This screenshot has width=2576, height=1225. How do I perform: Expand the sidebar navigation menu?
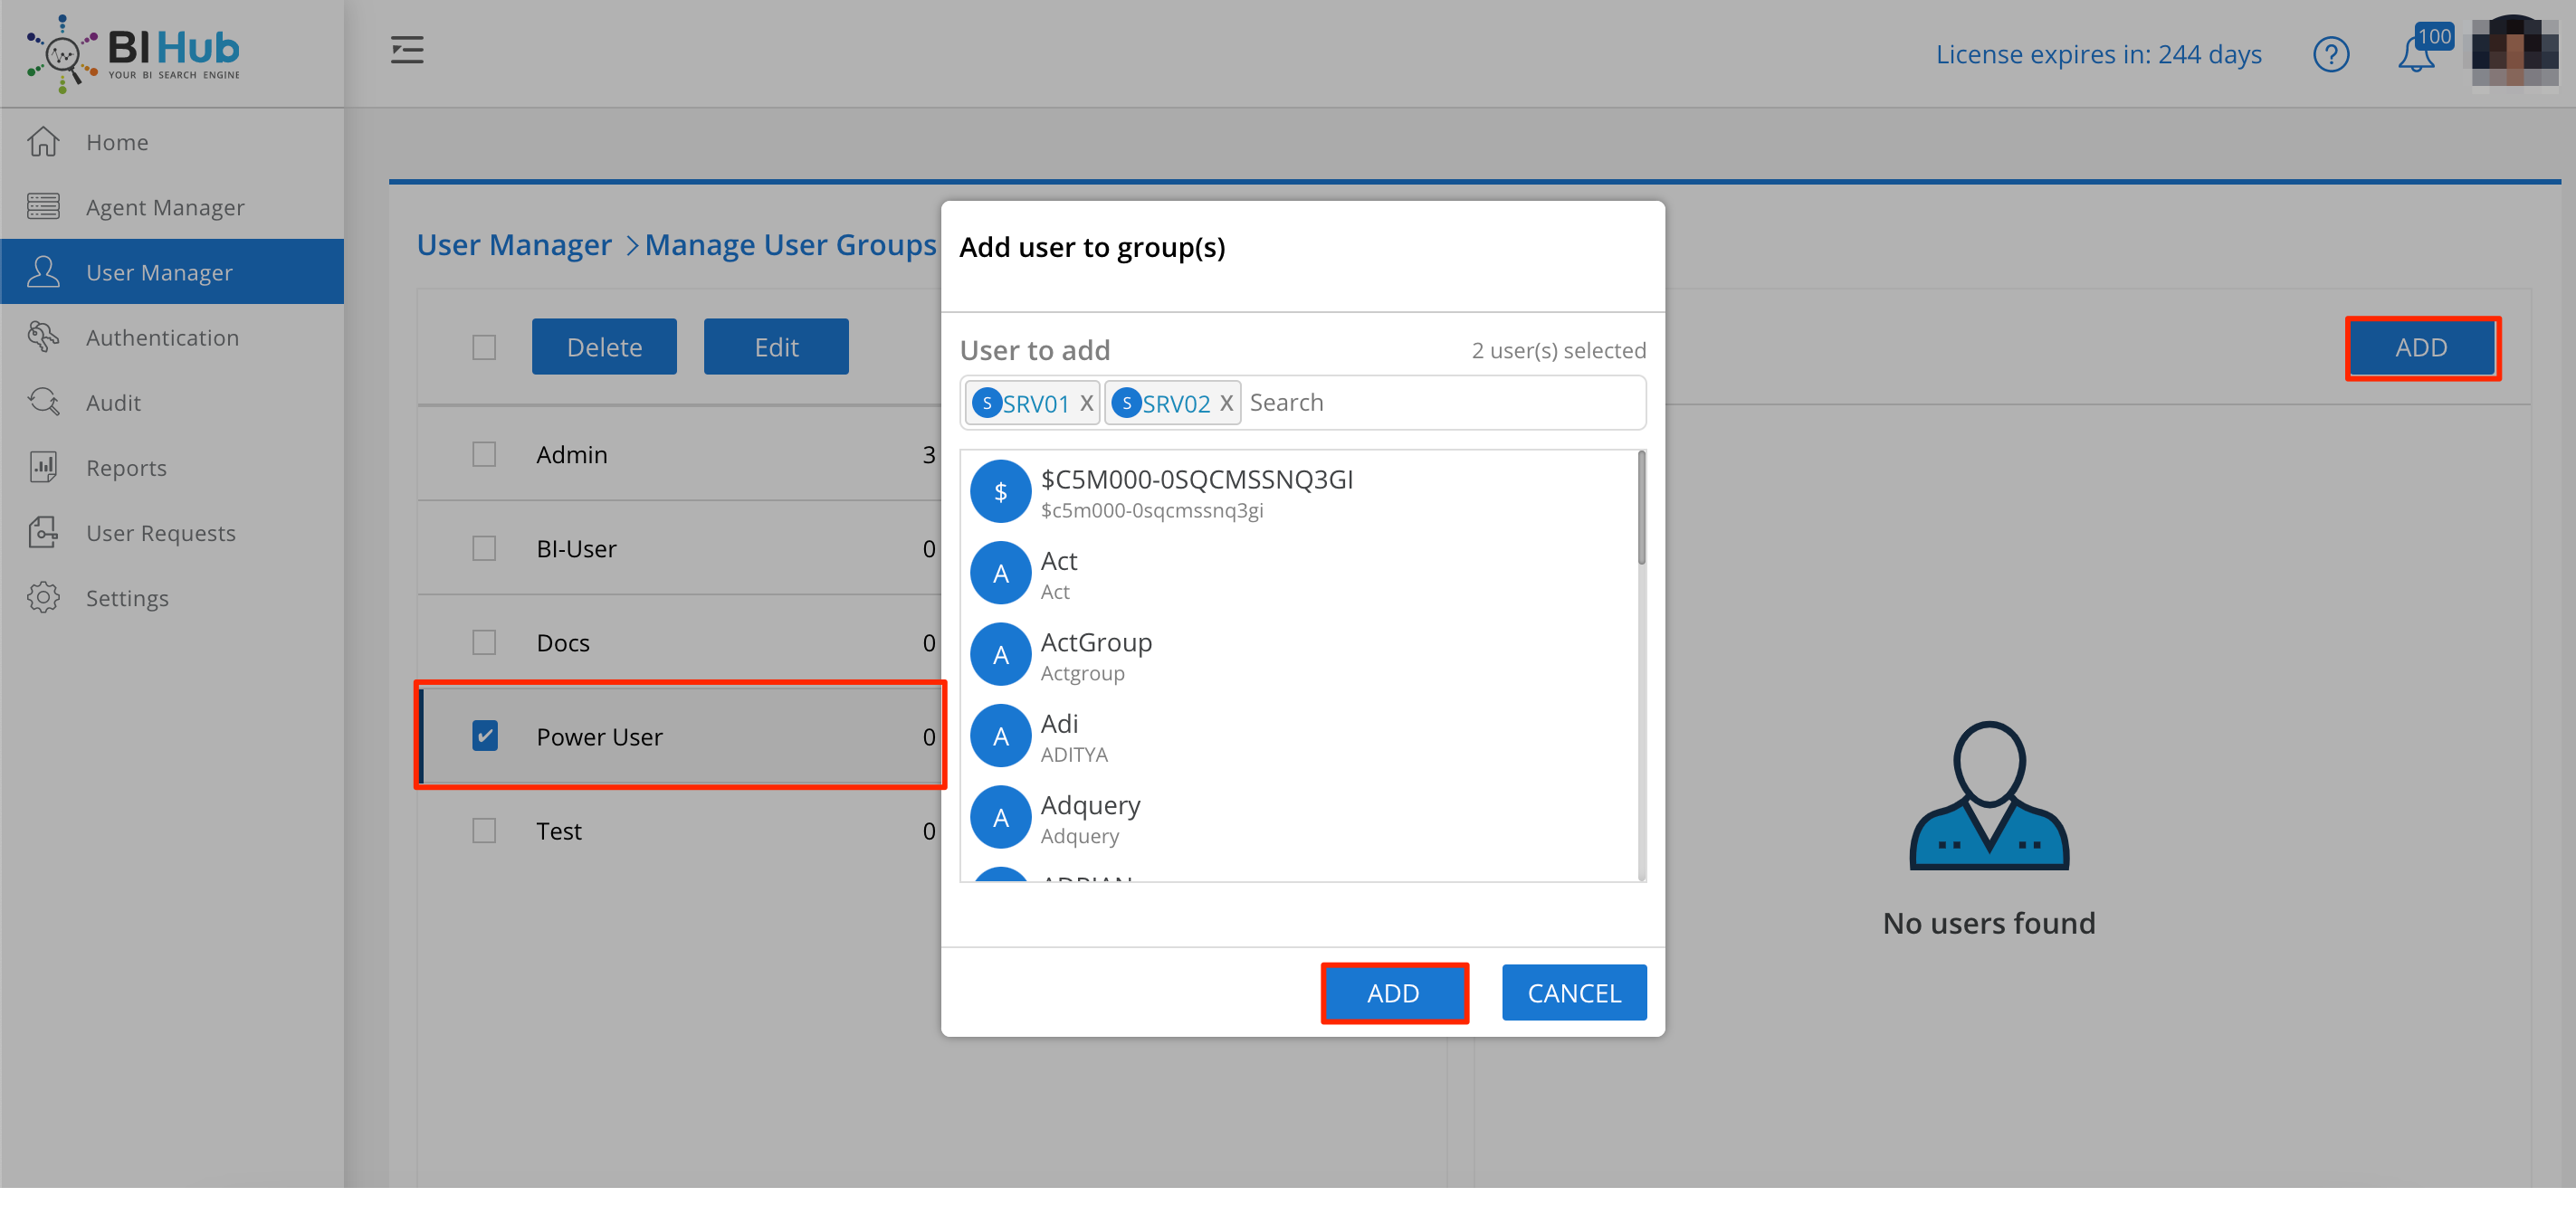(405, 51)
